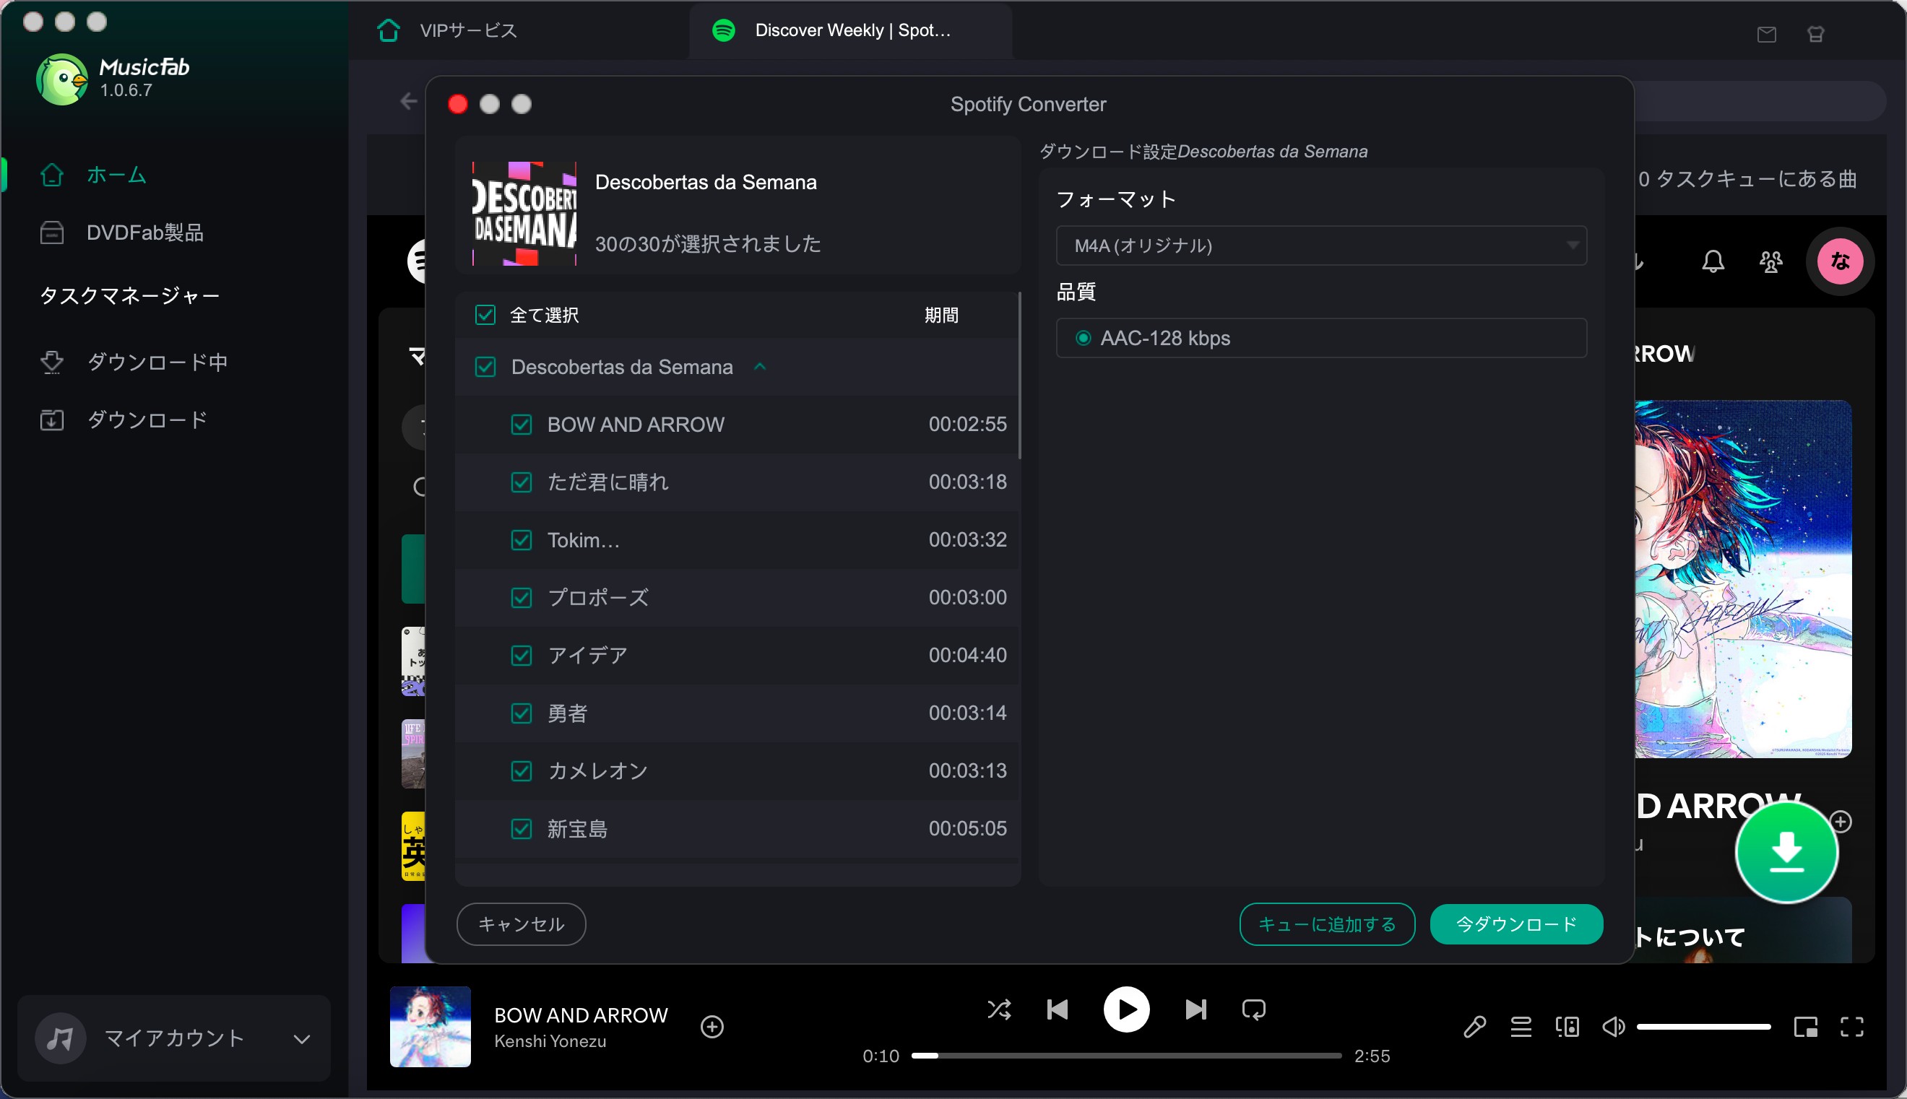The image size is (1907, 1099).
Task: Play the current track
Action: point(1126,1009)
